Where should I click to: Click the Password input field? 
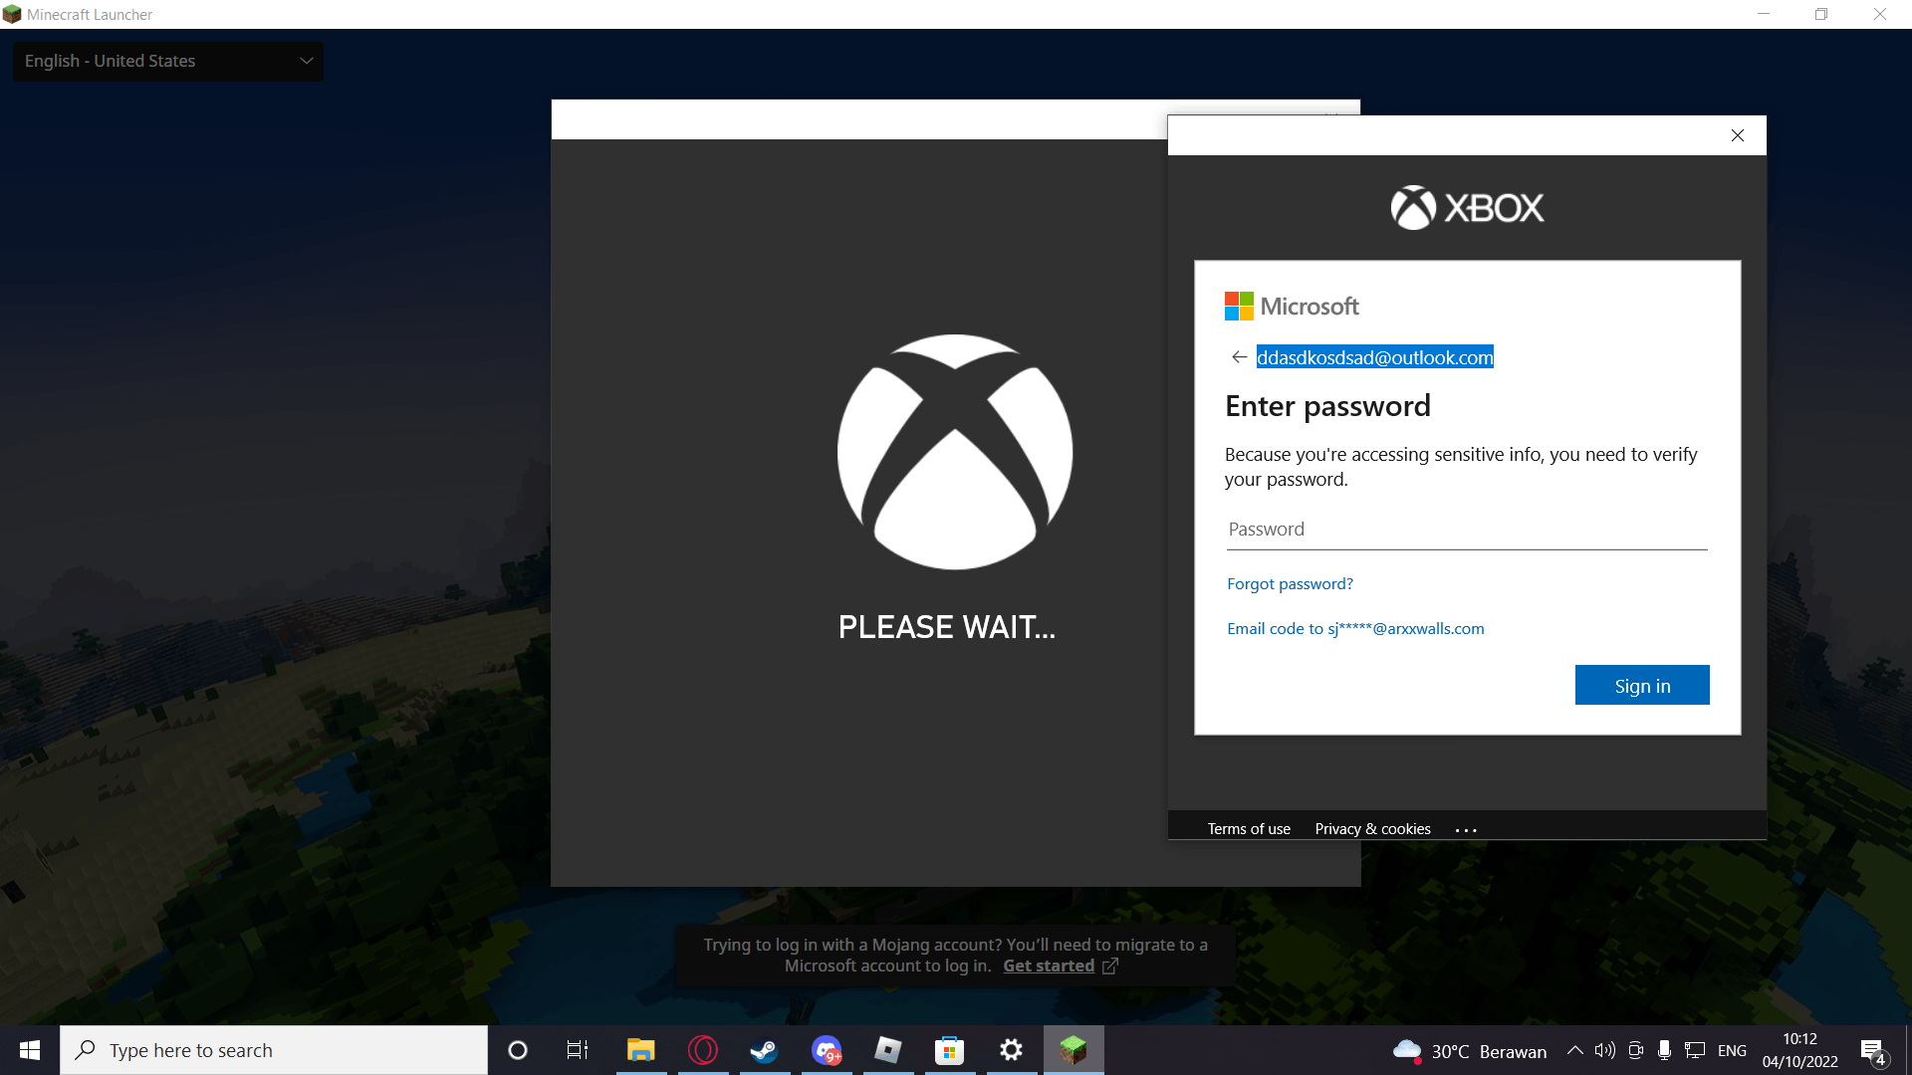coord(1467,530)
